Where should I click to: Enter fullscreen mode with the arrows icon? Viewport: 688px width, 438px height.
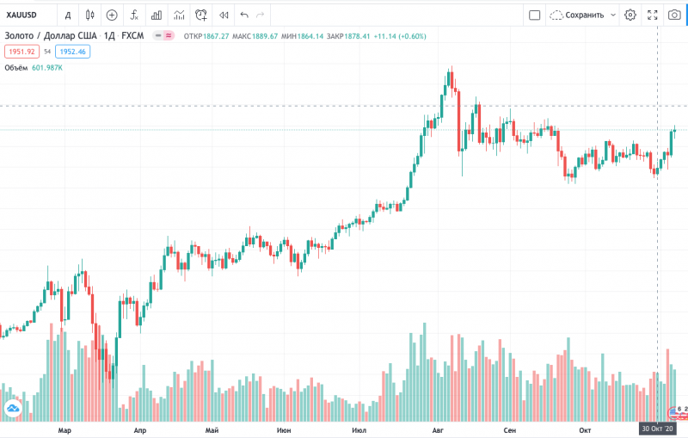click(x=653, y=15)
